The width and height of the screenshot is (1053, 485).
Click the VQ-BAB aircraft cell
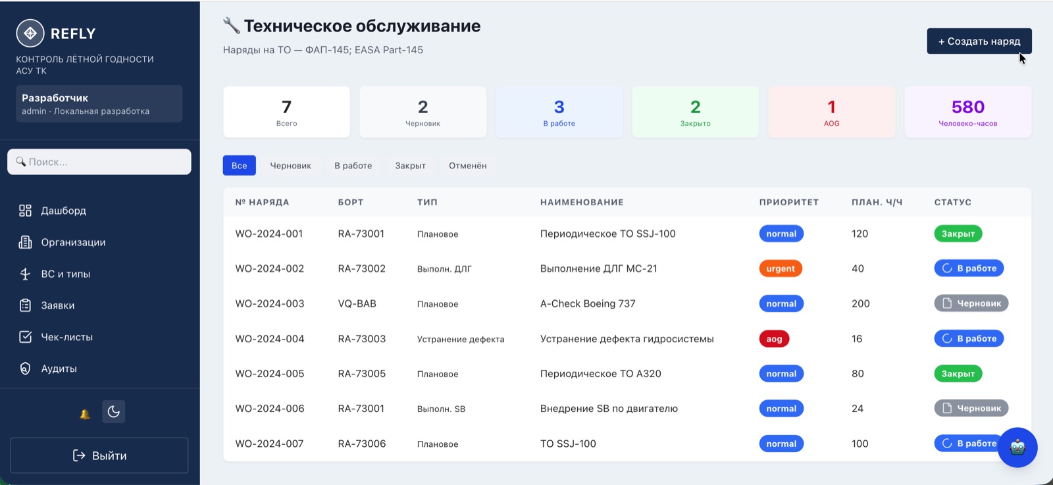357,303
